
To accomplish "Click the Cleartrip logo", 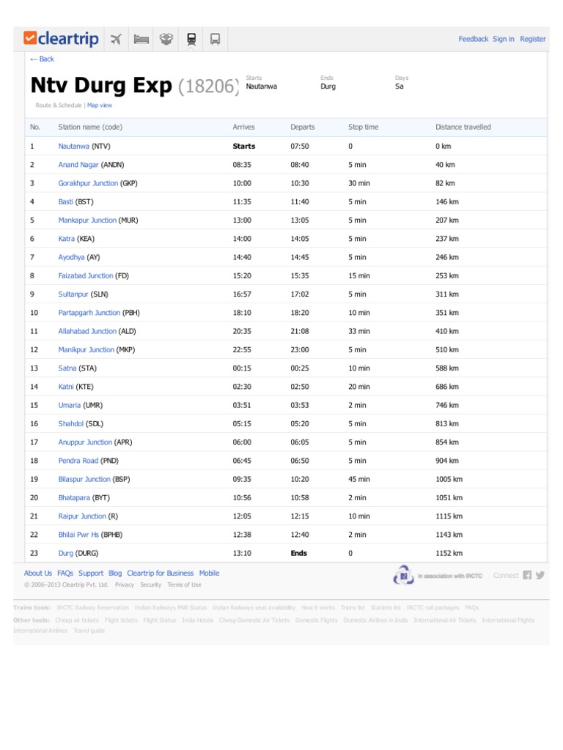I will [62, 38].
